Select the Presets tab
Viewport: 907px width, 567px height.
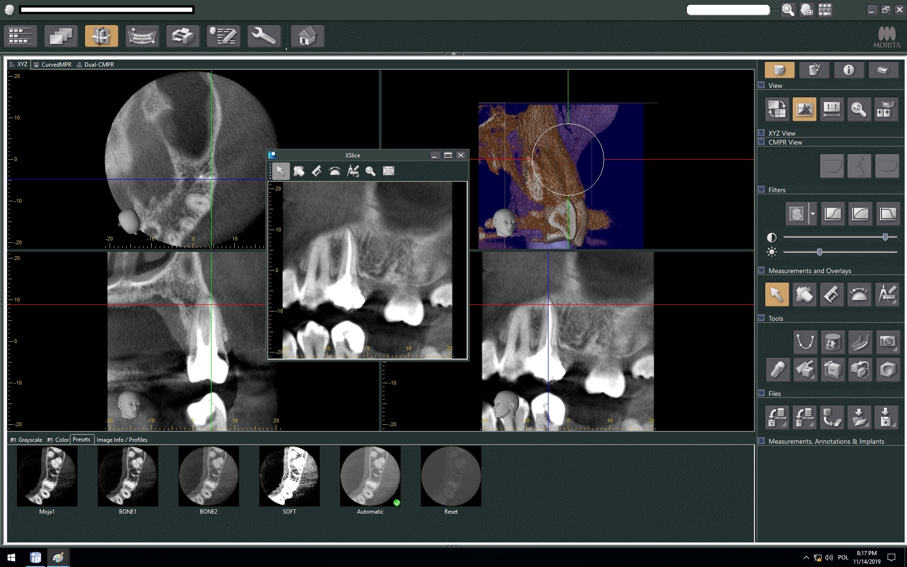(x=82, y=439)
